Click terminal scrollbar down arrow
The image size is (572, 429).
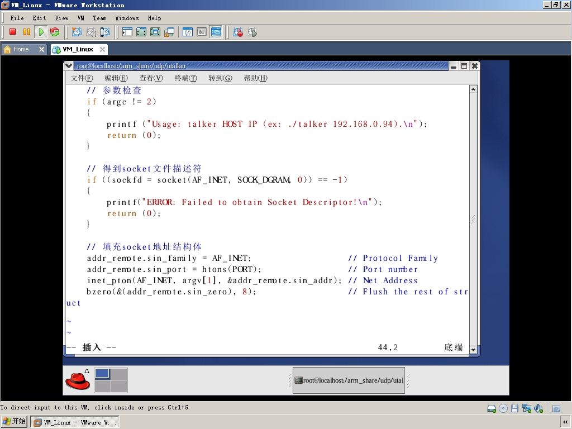coord(473,349)
